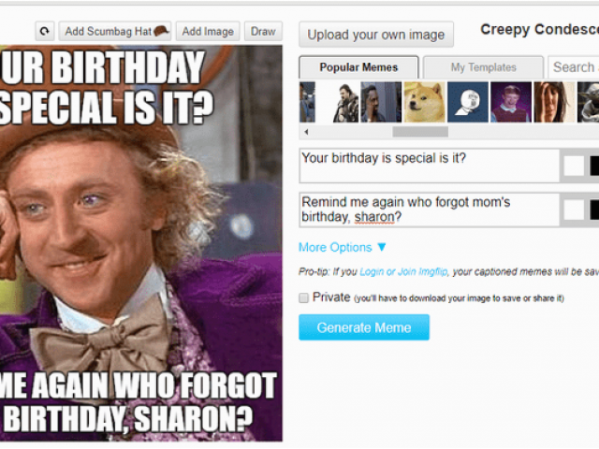Click the Draw button
Viewport: 599px width, 449px height.
point(263,31)
